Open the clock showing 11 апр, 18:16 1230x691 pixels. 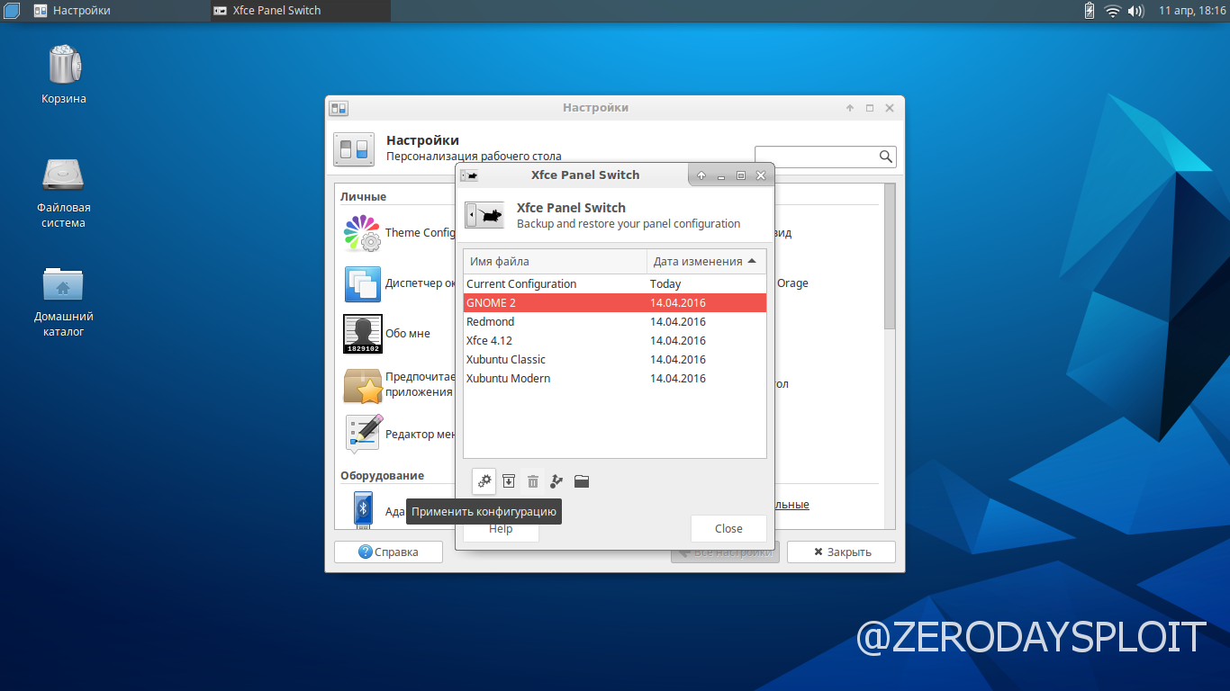[1192, 11]
